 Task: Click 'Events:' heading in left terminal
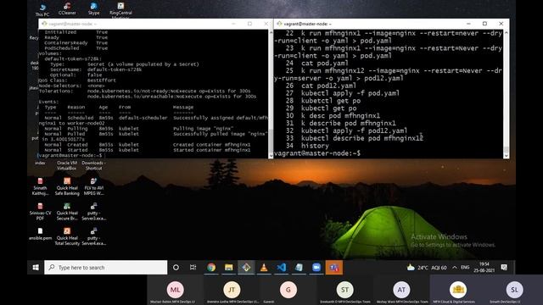tap(49, 102)
